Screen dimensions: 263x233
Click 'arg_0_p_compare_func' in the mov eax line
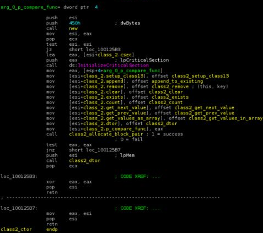(x=132, y=71)
